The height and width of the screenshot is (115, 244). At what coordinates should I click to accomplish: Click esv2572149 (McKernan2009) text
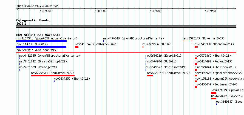point(204,38)
